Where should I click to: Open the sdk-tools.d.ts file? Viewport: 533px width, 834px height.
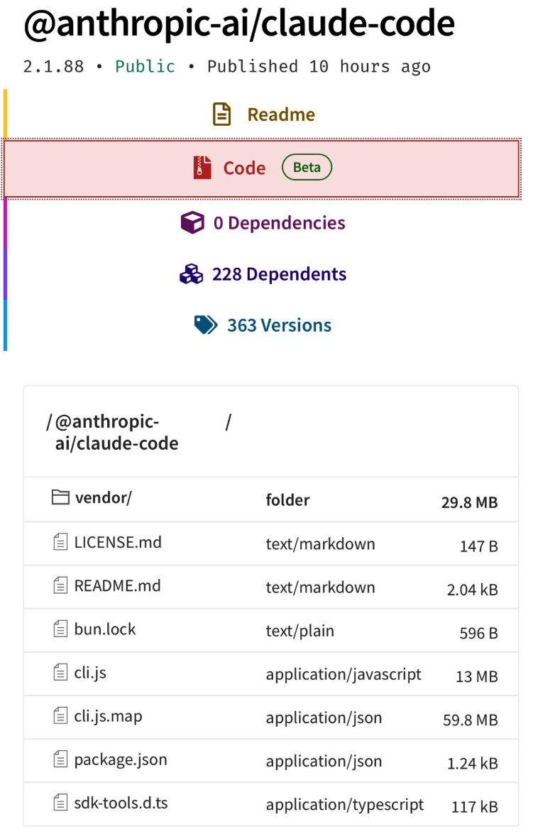coord(121,803)
